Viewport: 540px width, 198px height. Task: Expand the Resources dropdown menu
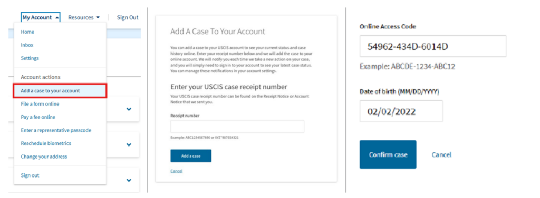[84, 17]
